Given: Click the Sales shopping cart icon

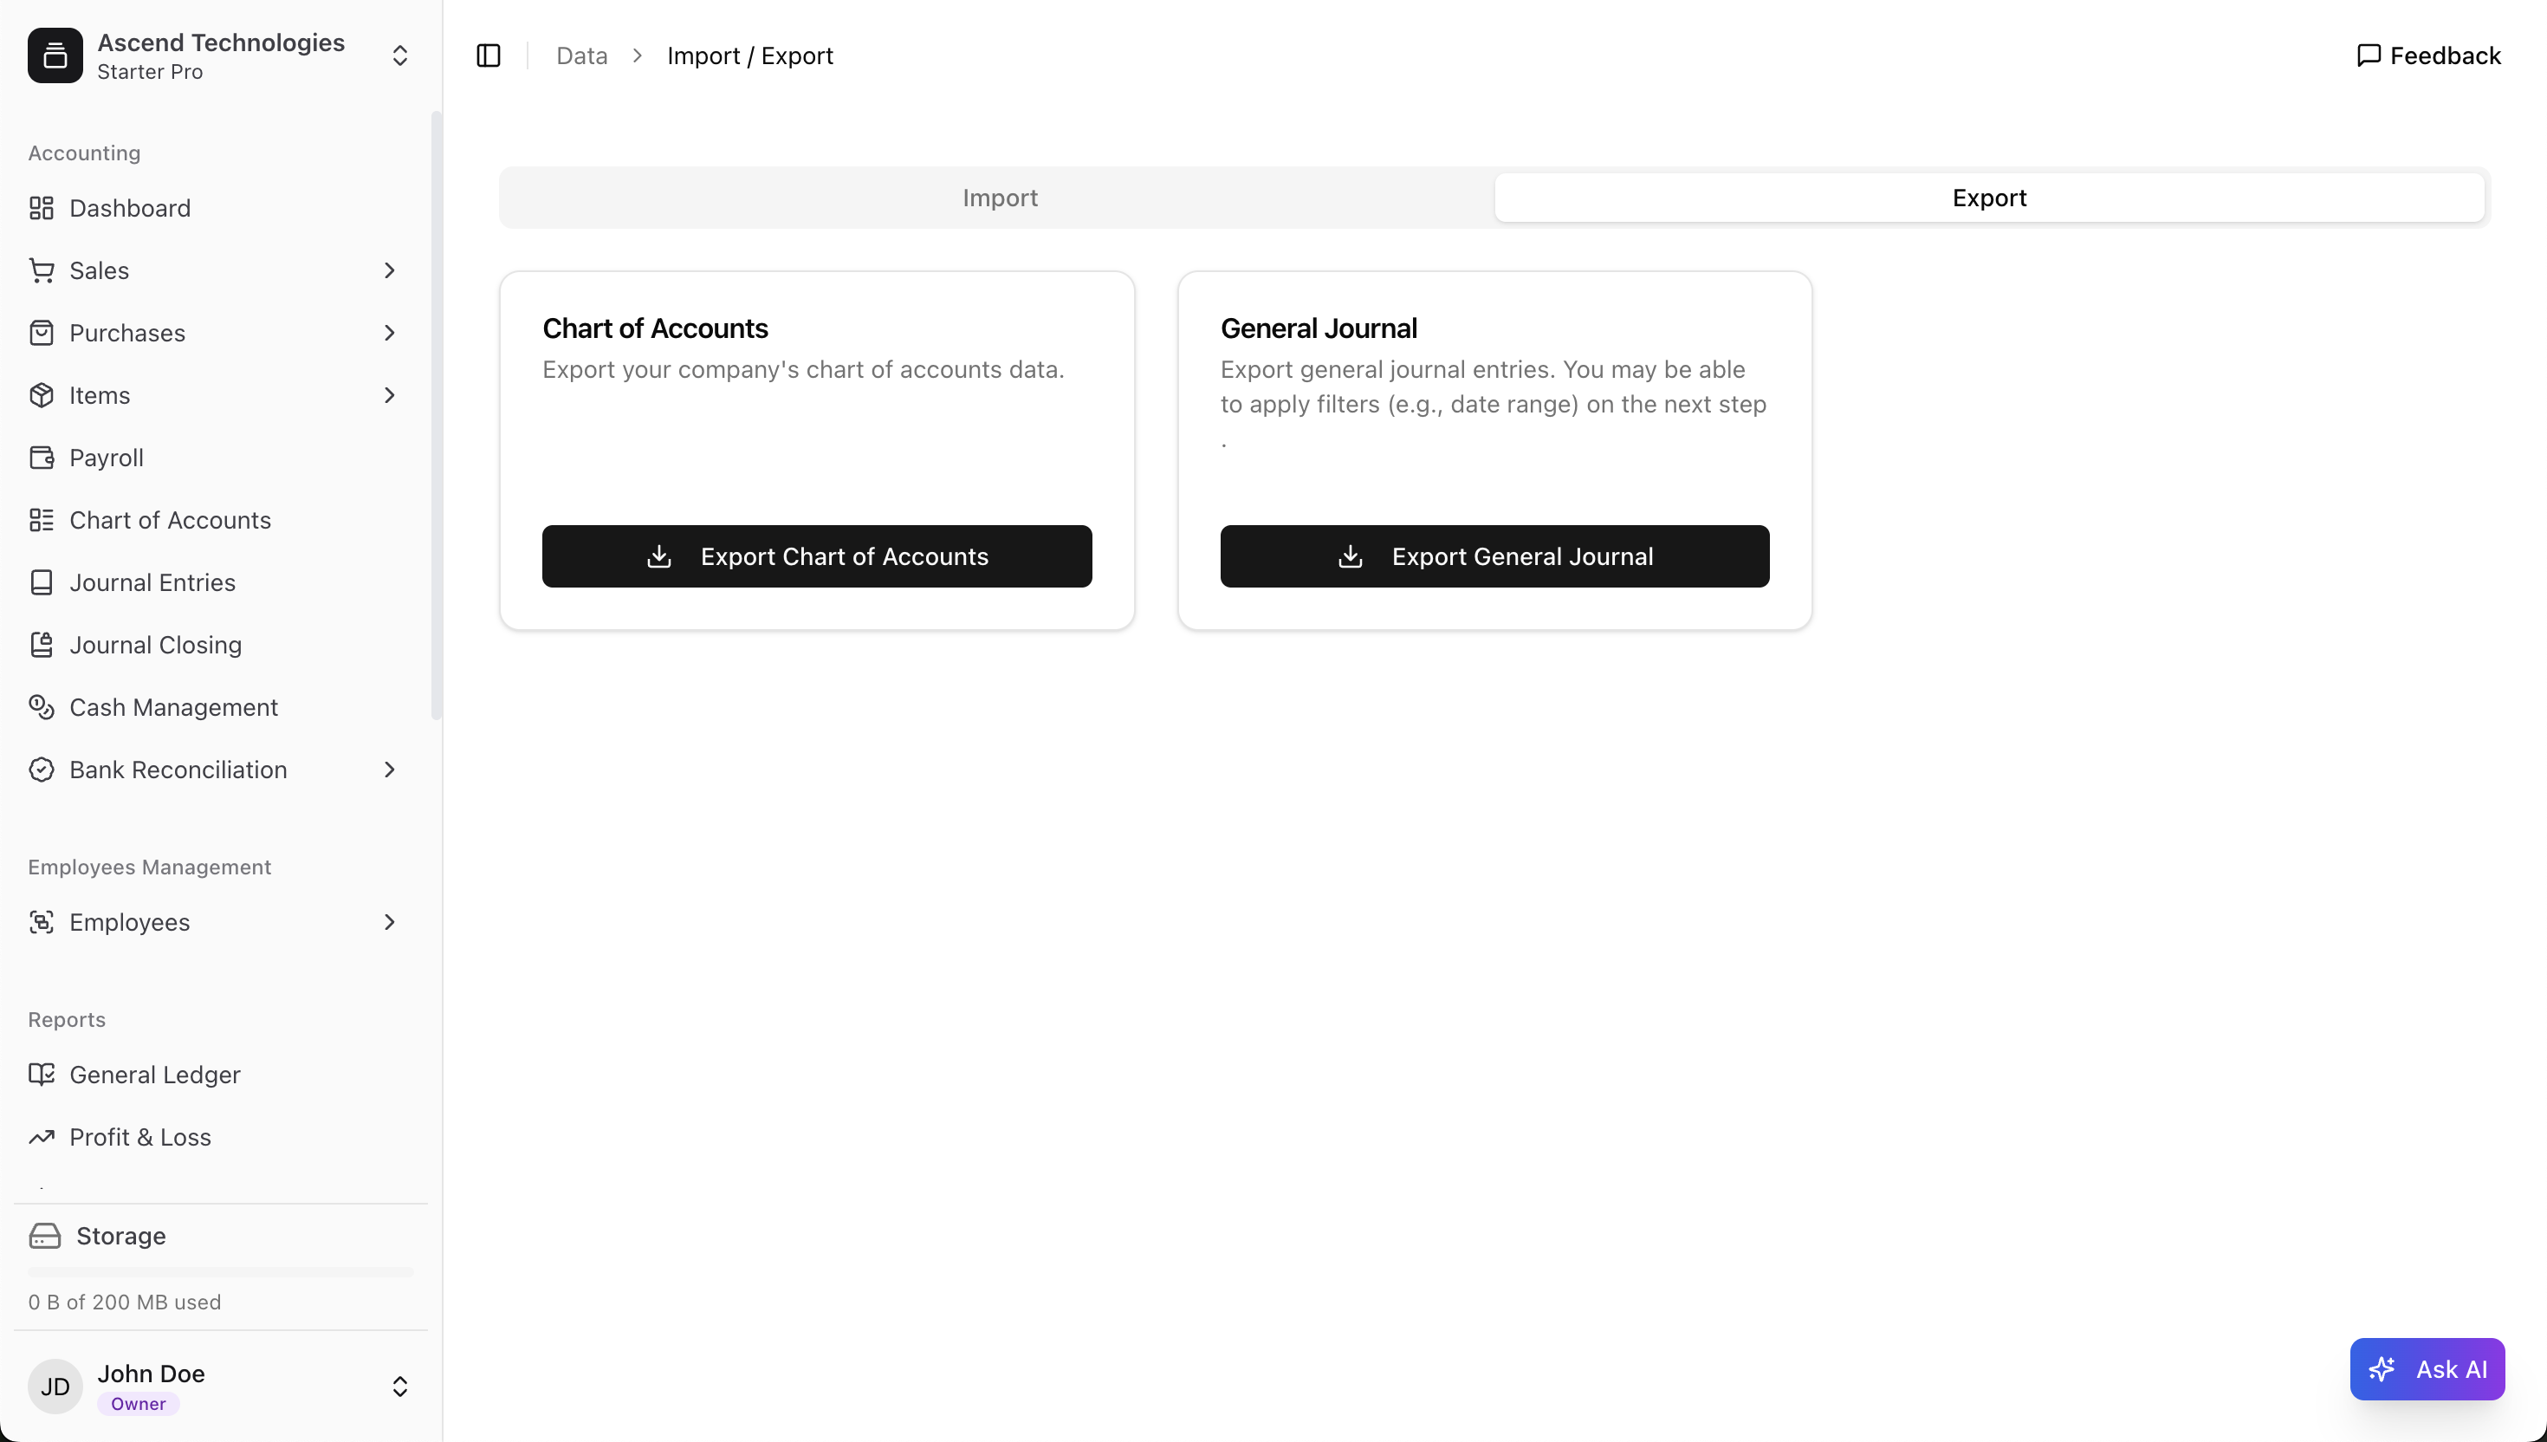Looking at the screenshot, I should (x=42, y=270).
